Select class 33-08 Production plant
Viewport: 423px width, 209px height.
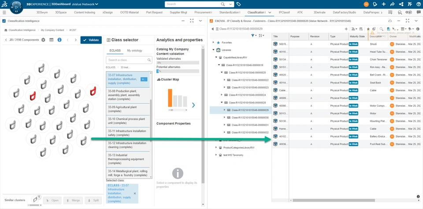coord(128,95)
